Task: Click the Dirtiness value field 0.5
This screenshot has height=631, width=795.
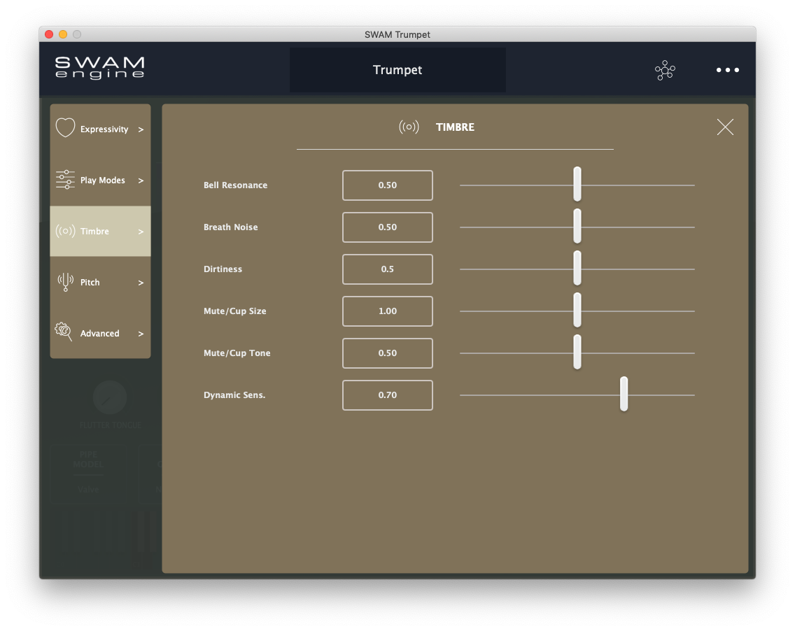Action: (388, 269)
